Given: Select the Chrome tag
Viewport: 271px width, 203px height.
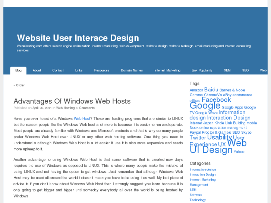Looking at the screenshot, I should pos(196,95).
